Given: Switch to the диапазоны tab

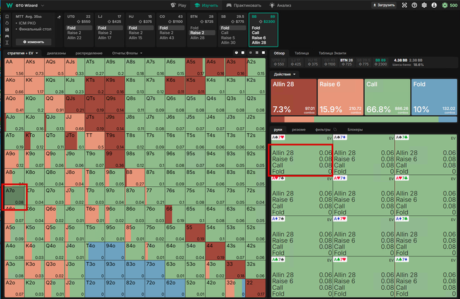Looking at the screenshot, I should (57, 53).
